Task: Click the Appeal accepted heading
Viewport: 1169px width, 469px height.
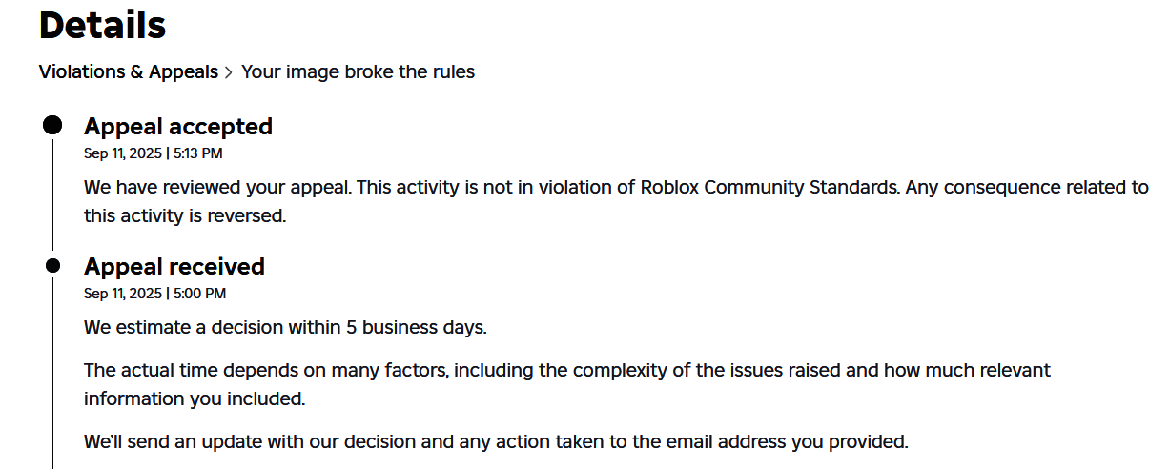Action: click(x=178, y=126)
